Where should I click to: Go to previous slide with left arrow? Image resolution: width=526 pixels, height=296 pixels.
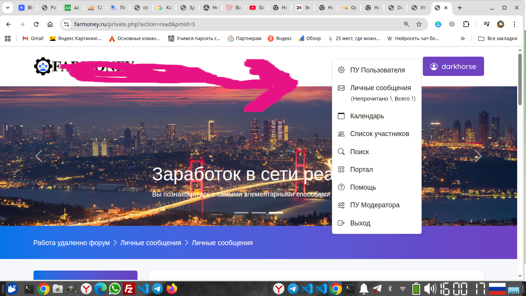click(x=39, y=156)
